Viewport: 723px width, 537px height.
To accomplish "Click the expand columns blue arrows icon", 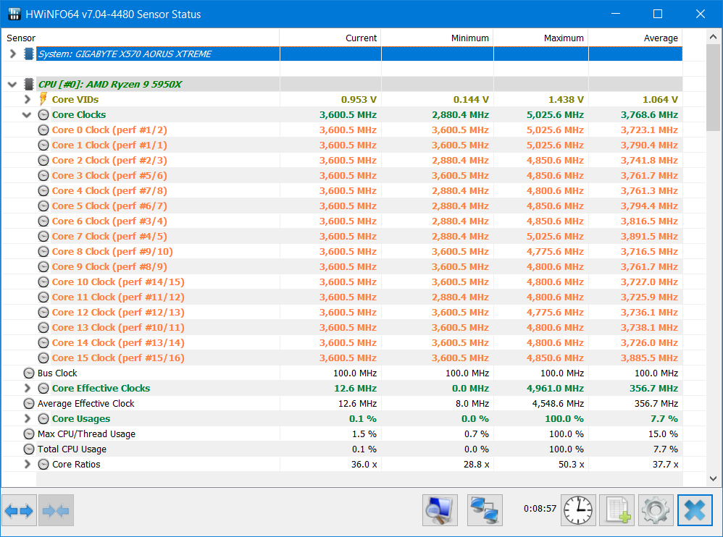I will 19,510.
